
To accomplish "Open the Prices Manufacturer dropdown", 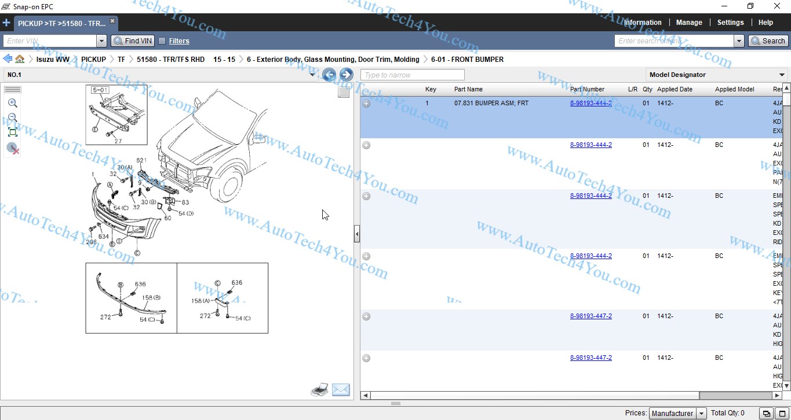I will (701, 413).
